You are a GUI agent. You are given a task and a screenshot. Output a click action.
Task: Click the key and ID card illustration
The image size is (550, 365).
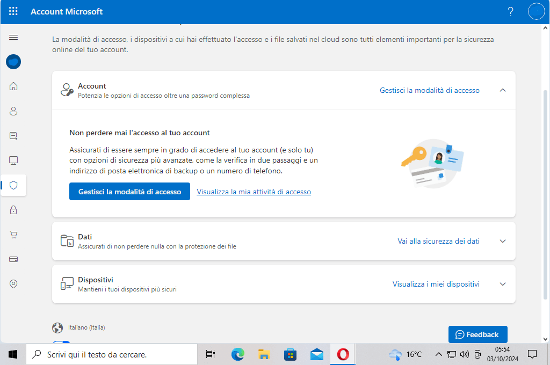pyautogui.click(x=433, y=163)
